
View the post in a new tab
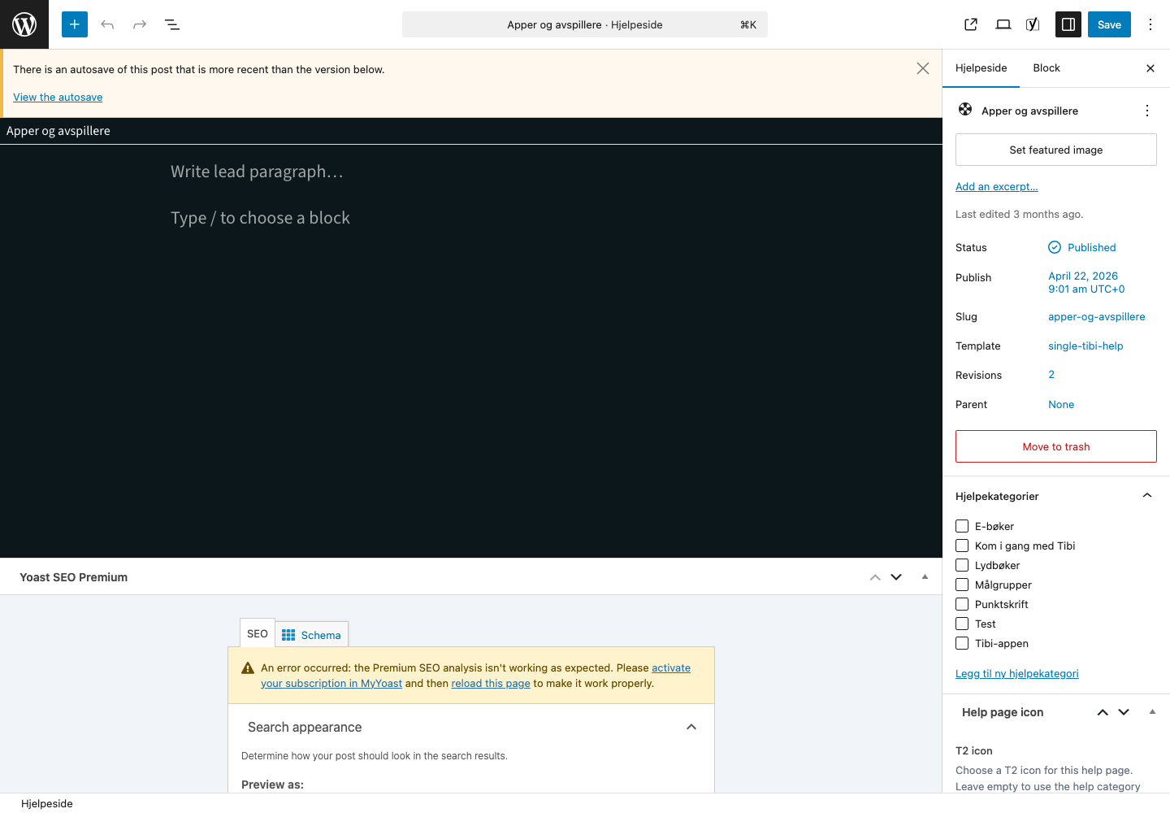click(971, 24)
